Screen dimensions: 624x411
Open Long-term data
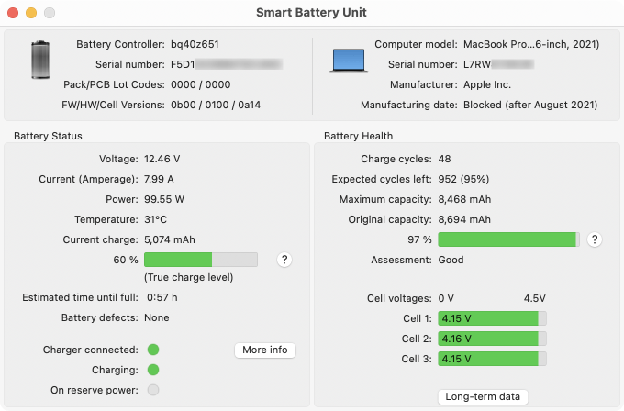483,396
